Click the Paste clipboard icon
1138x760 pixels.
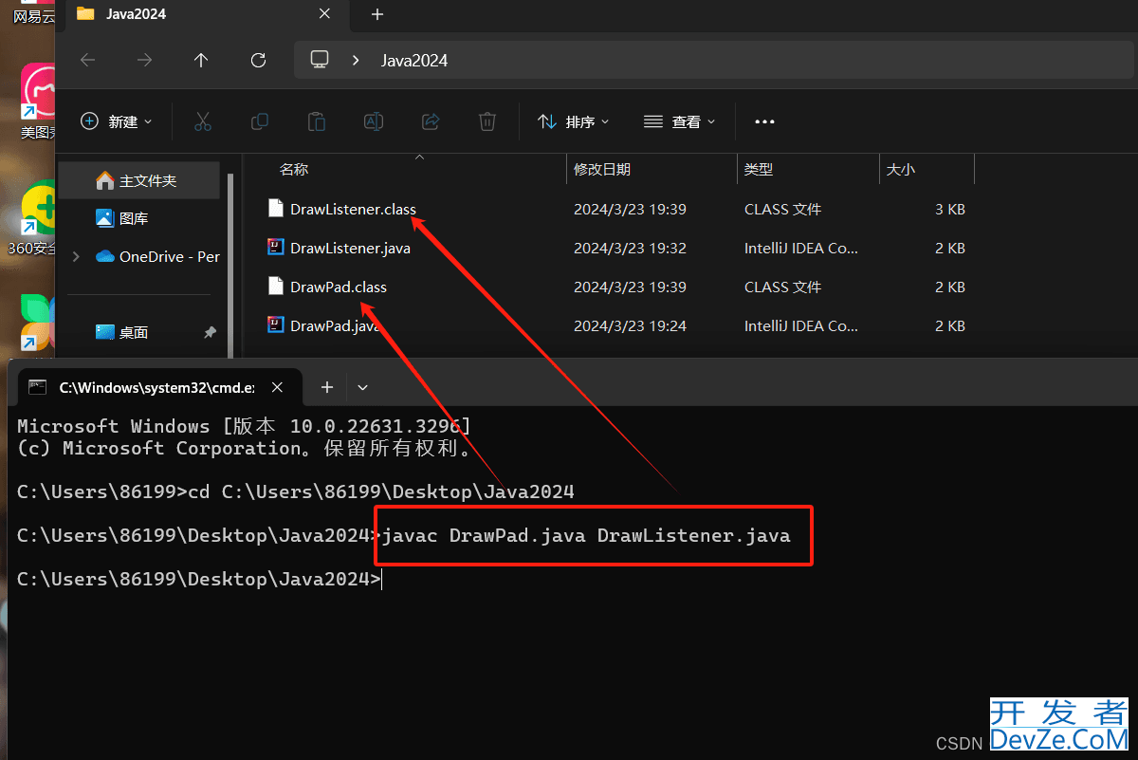coord(317,121)
